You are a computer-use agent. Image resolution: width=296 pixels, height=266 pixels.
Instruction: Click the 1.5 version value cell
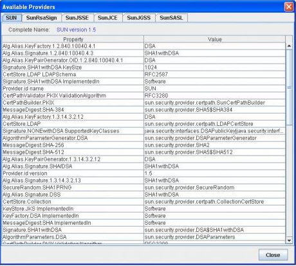(215, 173)
